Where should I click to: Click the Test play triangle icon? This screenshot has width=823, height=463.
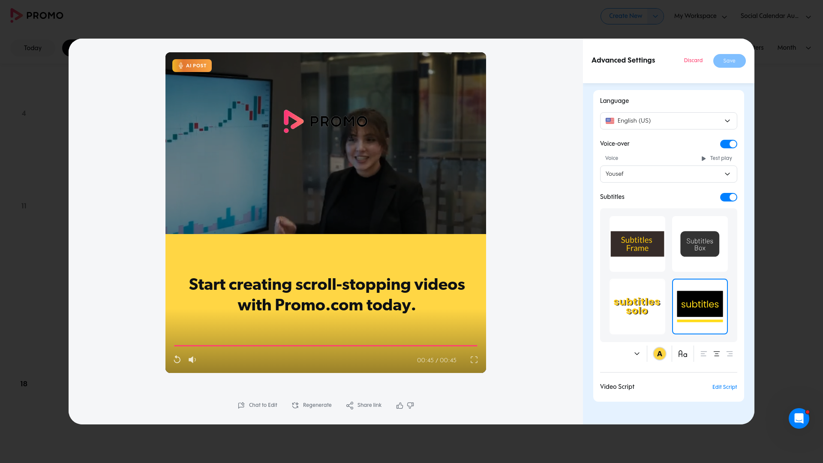703,159
